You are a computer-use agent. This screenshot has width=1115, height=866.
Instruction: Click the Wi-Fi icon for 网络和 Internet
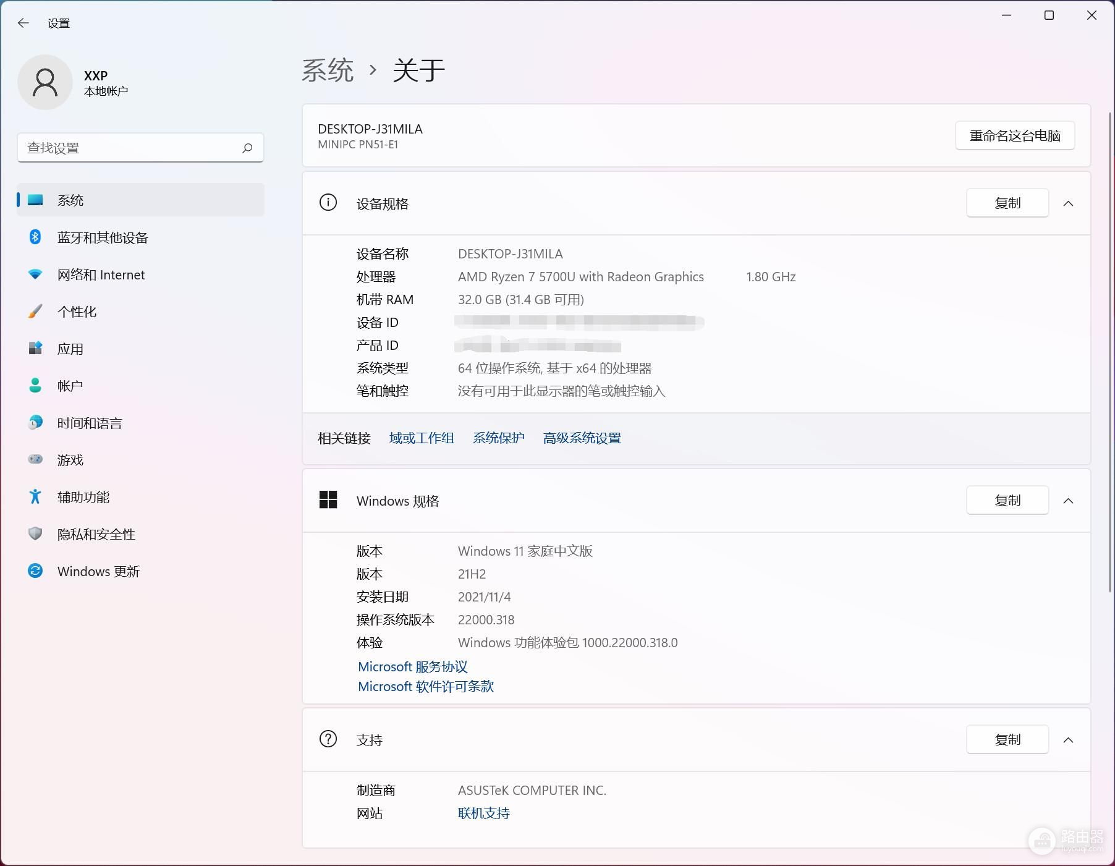click(35, 274)
